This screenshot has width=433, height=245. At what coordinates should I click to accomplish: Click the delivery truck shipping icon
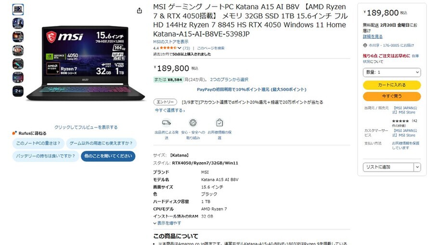click(166, 122)
